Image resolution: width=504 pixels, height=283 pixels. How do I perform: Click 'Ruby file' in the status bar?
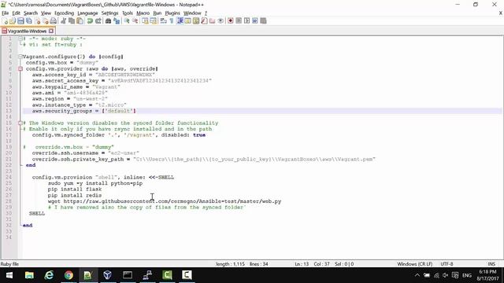coord(9,264)
